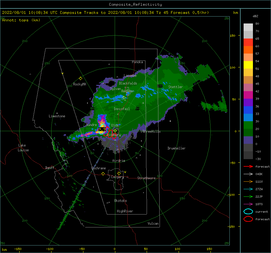Select the white 04DK track arrow
This screenshot has width=271, height=253.
coord(248,174)
